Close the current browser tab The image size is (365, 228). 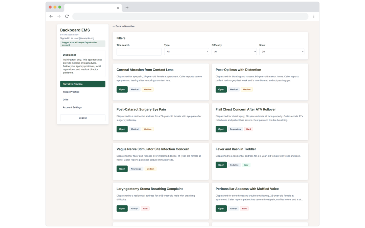(x=118, y=8)
